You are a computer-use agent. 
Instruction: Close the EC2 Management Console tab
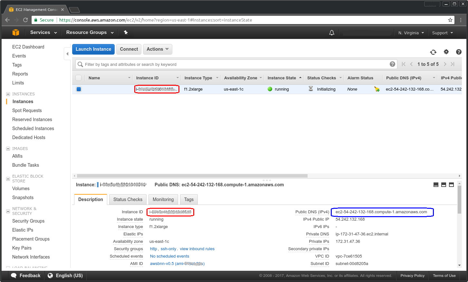click(x=62, y=10)
